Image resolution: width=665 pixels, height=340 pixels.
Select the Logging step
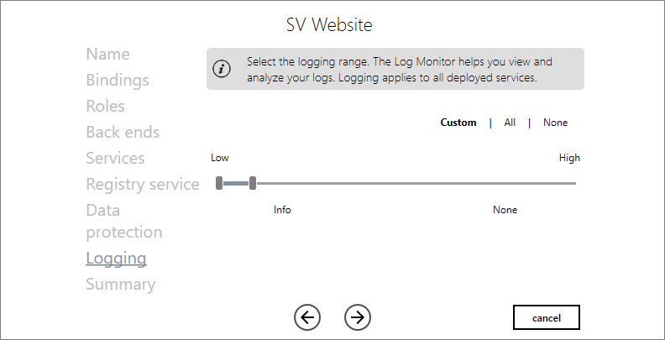coord(116,258)
